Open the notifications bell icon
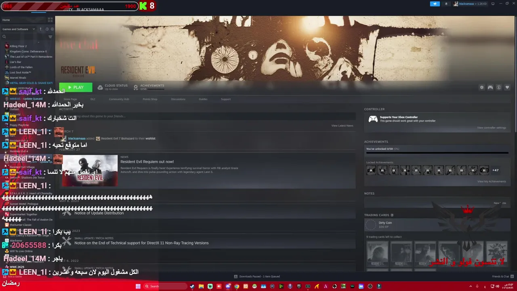517x291 pixels. pyautogui.click(x=446, y=4)
